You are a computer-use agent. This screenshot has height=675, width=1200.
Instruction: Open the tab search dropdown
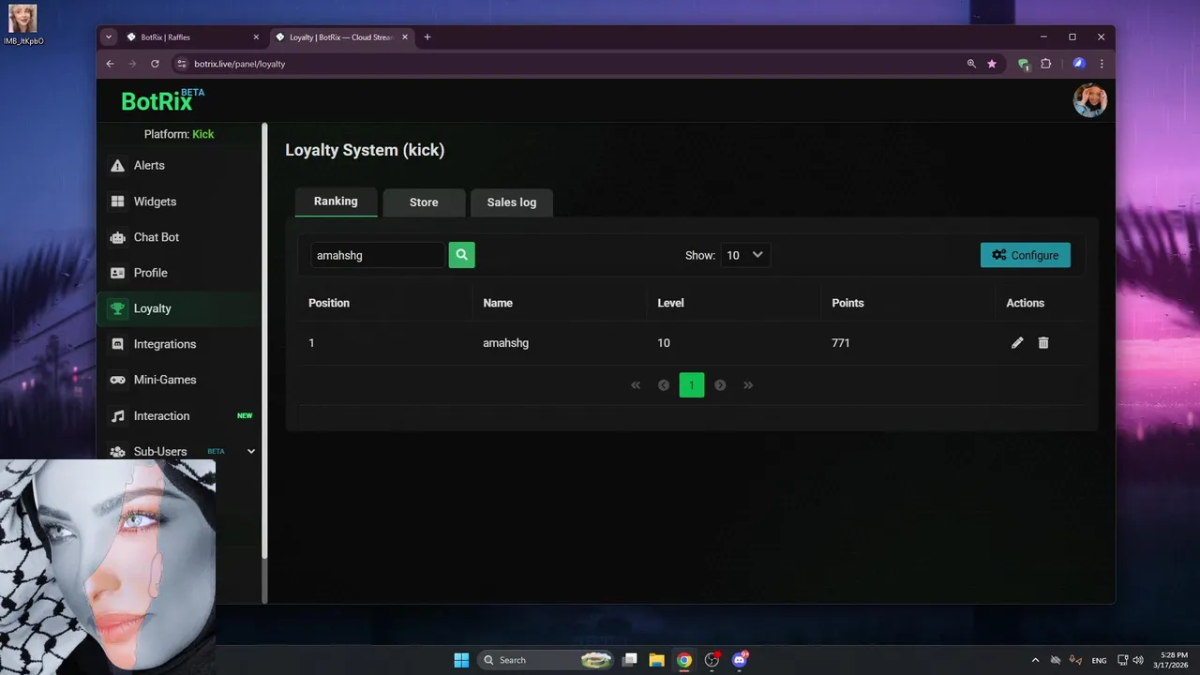pos(109,37)
